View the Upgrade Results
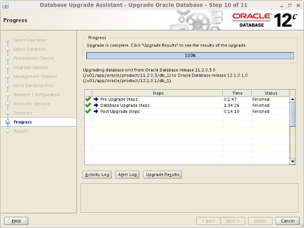 coord(162,175)
